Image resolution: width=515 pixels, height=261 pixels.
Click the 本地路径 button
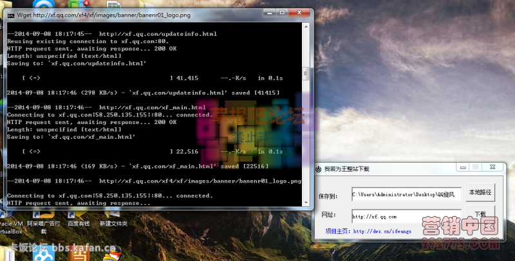tap(480, 192)
